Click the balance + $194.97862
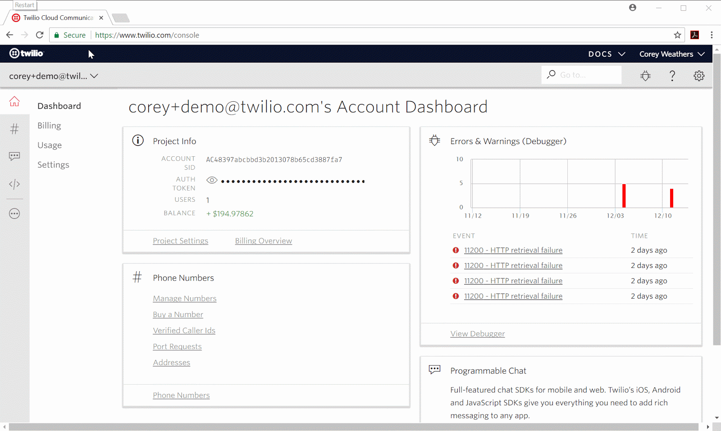721x431 pixels. point(230,213)
